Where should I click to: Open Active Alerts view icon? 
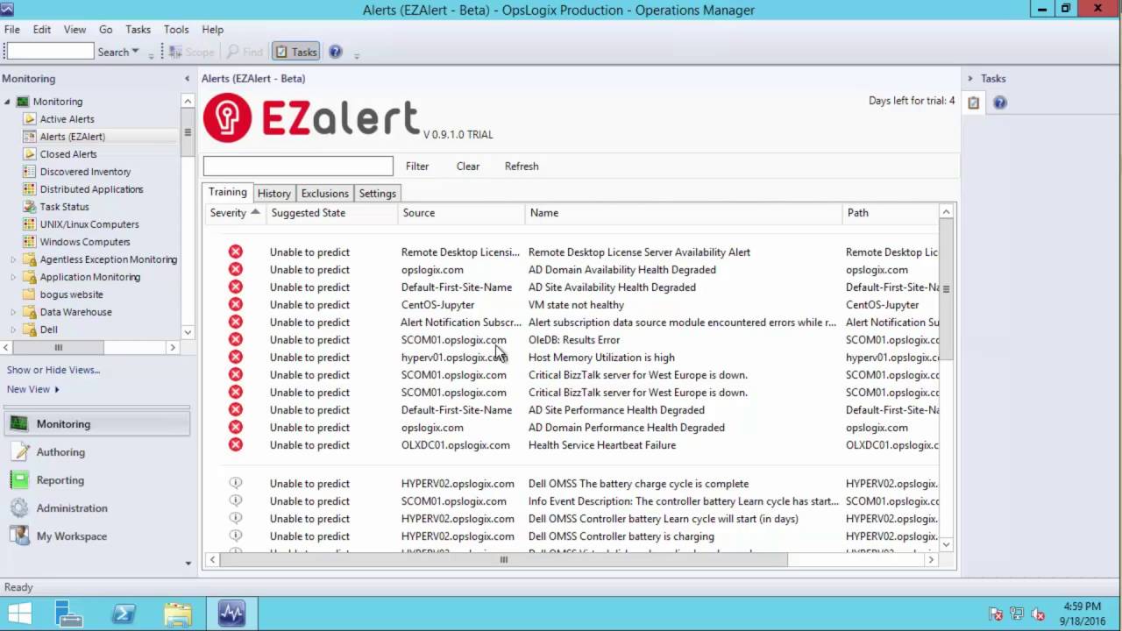click(31, 119)
